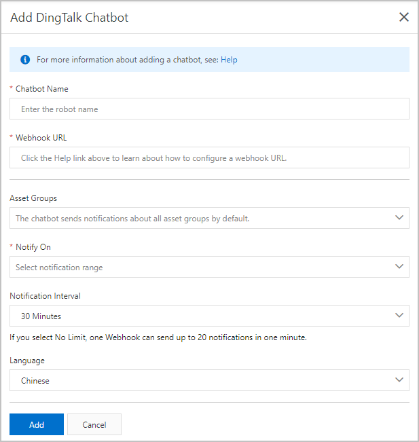Image resolution: width=419 pixels, height=442 pixels.
Task: Open the Help link about adding chatbots
Action: pos(229,60)
